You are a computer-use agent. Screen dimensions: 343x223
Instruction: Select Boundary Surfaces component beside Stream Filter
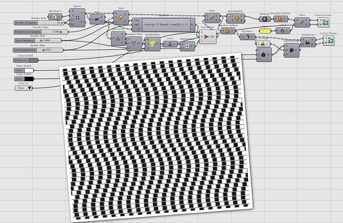(228, 31)
